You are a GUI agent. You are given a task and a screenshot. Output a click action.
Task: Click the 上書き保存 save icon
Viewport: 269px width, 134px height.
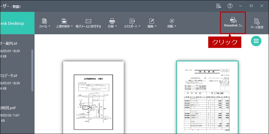(x=64, y=21)
